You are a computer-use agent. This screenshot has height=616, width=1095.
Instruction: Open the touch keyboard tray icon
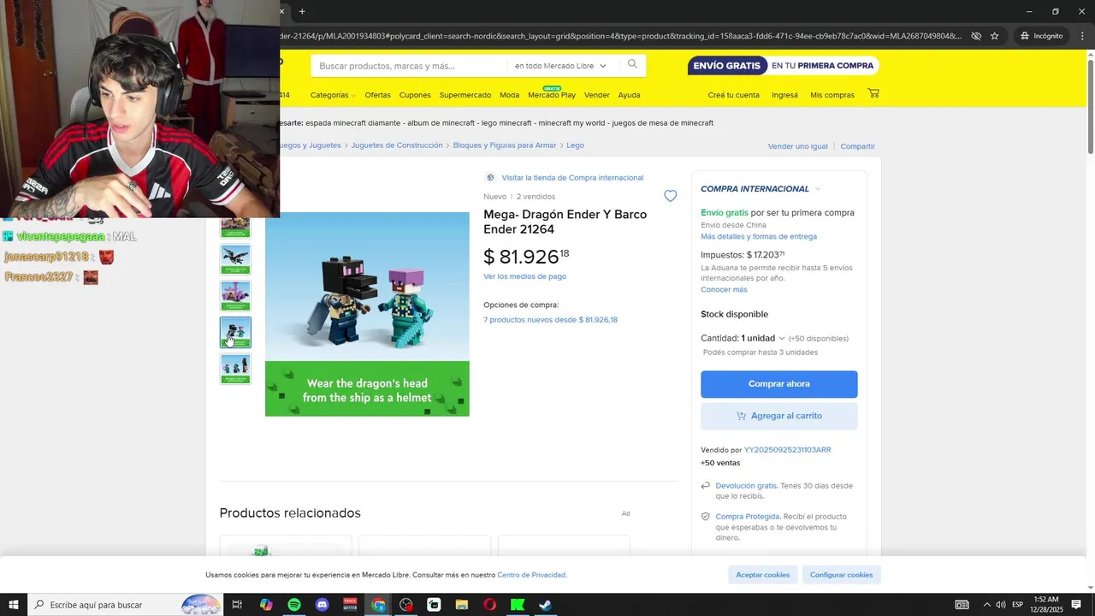click(962, 605)
